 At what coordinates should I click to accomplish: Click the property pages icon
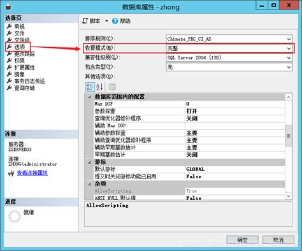point(112,87)
